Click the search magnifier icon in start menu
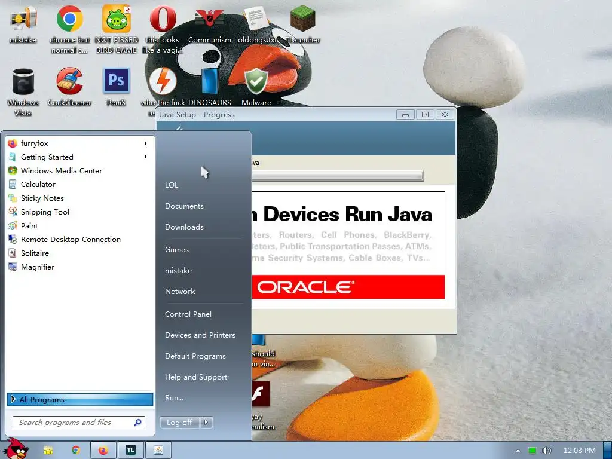Image resolution: width=612 pixels, height=459 pixels. pos(137,423)
